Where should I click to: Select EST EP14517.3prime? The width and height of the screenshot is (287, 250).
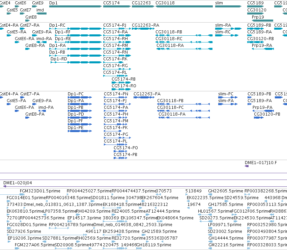pos(84,218)
